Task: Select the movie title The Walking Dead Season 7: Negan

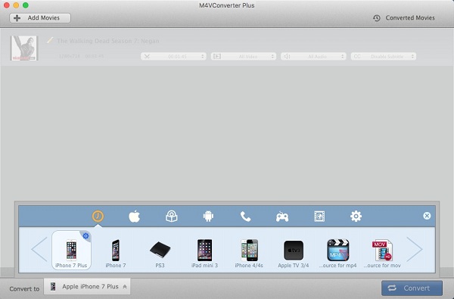Action: pyautogui.click(x=107, y=41)
